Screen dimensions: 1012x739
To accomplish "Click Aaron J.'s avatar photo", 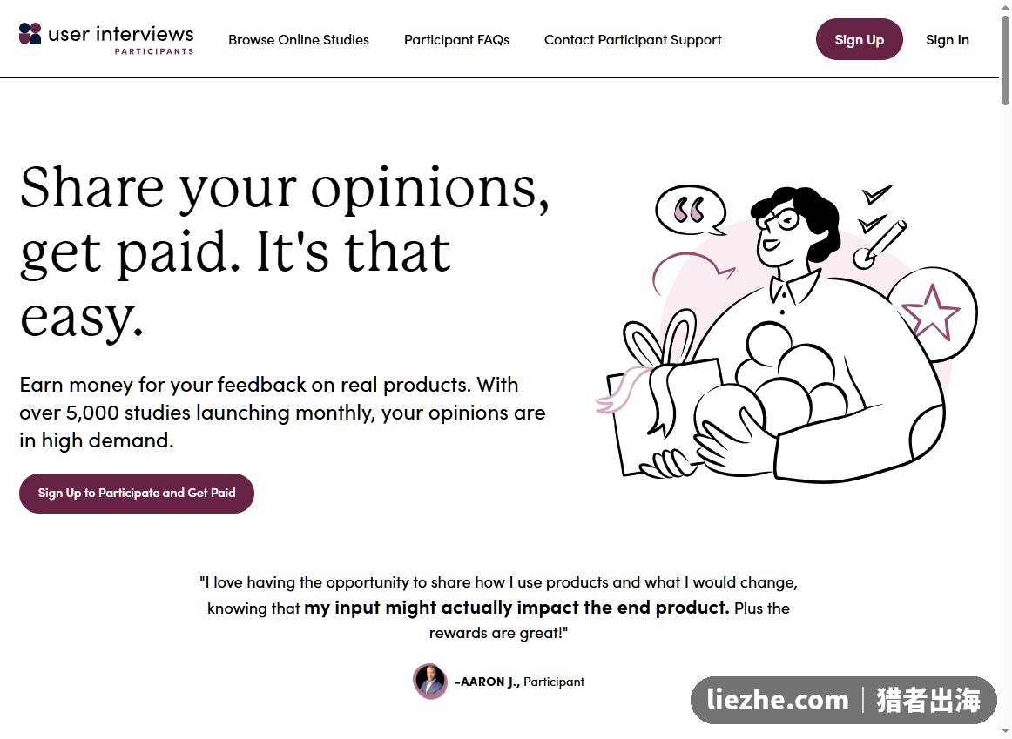I will tap(430, 681).
